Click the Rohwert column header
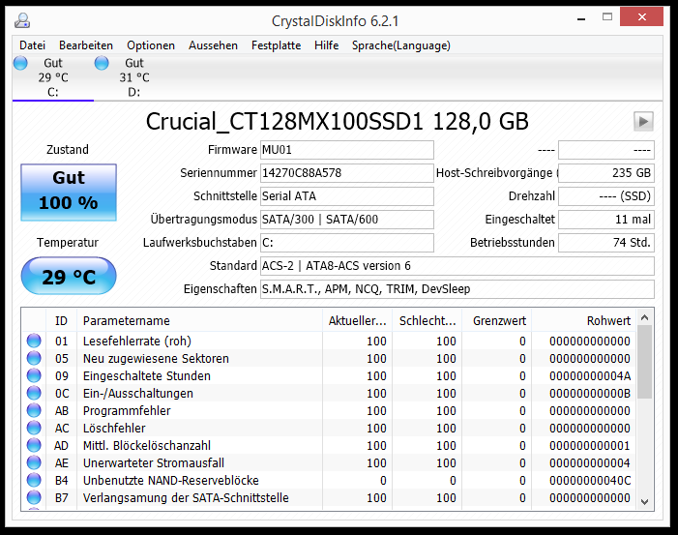 pos(584,320)
